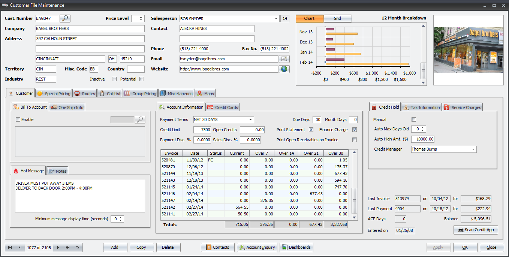Enable Manual credit hold checkbox
This screenshot has width=509, height=257.
(x=414, y=120)
